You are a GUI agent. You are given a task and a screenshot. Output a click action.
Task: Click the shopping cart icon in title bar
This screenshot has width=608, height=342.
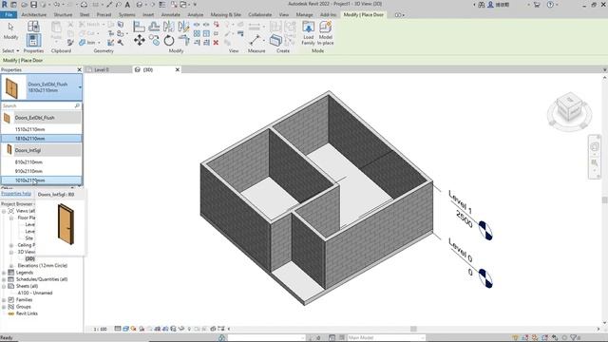click(x=537, y=5)
